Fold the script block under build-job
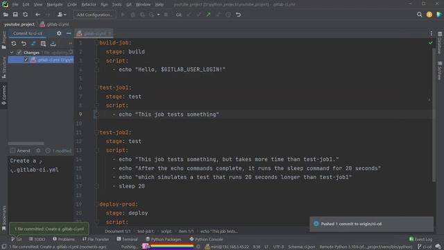Screen dimensions: 444x250 (x=97, y=60)
